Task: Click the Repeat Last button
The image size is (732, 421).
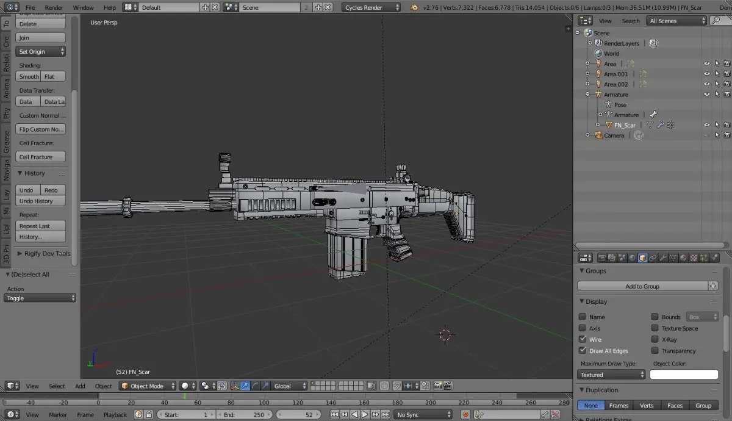Action: pos(41,226)
